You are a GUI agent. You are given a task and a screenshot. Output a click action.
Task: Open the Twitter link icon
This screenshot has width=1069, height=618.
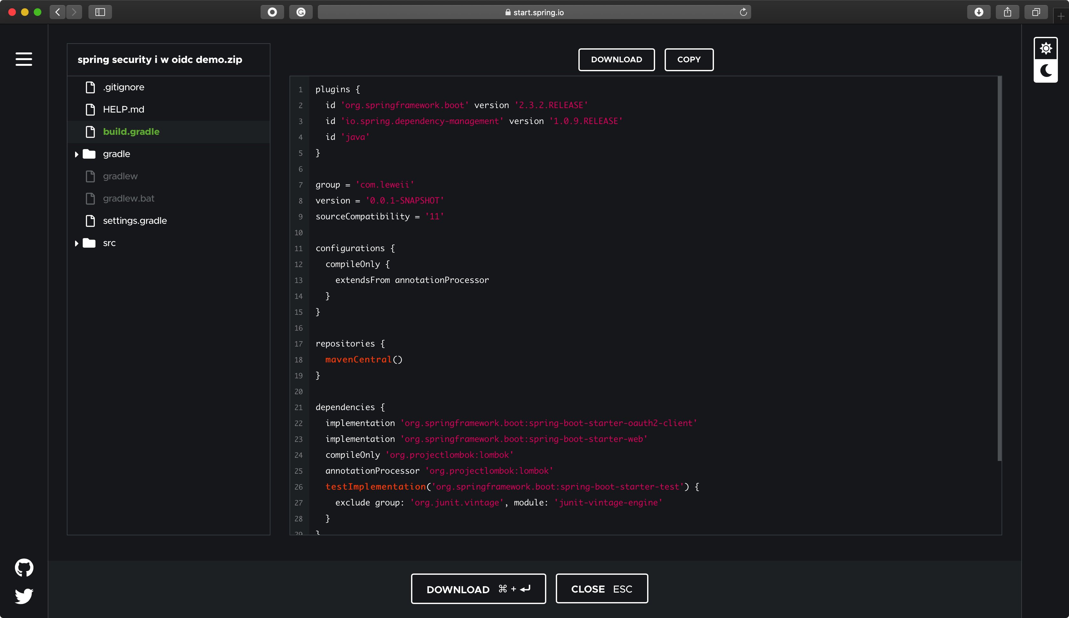[24, 596]
